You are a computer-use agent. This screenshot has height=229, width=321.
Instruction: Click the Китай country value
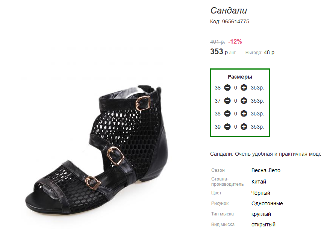click(x=259, y=182)
